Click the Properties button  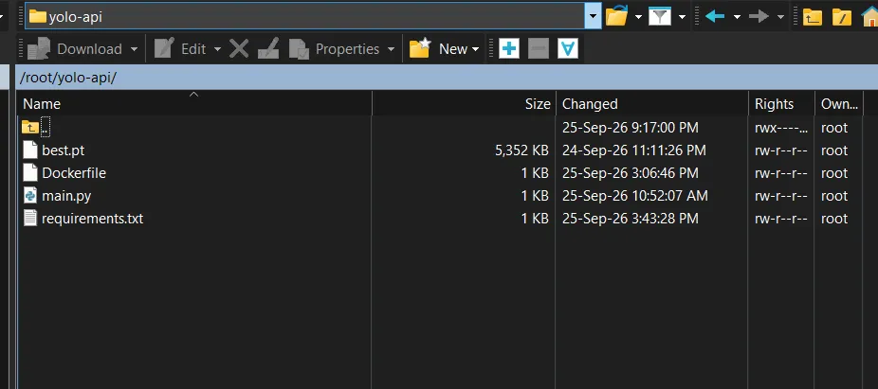pyautogui.click(x=335, y=49)
